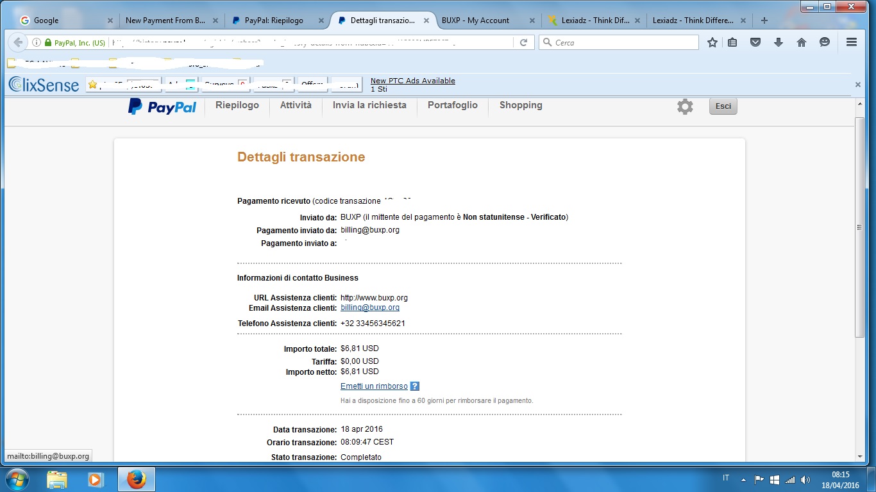Click the http://www.buxp.org URL text
876x492 pixels.
click(374, 298)
